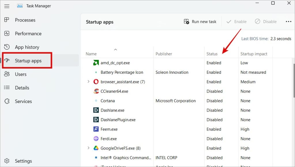Select the Startup apps tab

[x=28, y=61]
